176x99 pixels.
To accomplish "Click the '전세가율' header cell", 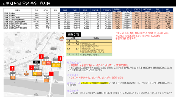I will (x=95, y=10).
